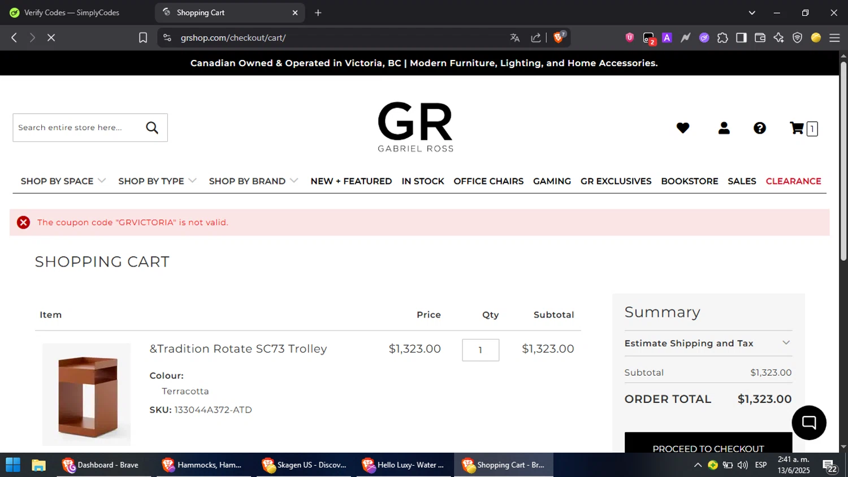Open a new browser tab

[318, 12]
